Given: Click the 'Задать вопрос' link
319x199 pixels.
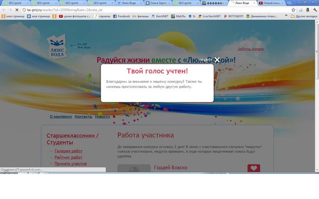Looking at the screenshot, I should 251,49.
